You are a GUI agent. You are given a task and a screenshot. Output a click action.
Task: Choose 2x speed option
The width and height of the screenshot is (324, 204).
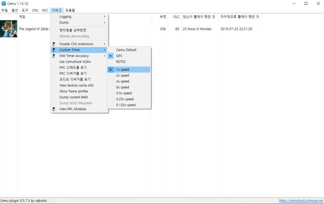point(129,75)
